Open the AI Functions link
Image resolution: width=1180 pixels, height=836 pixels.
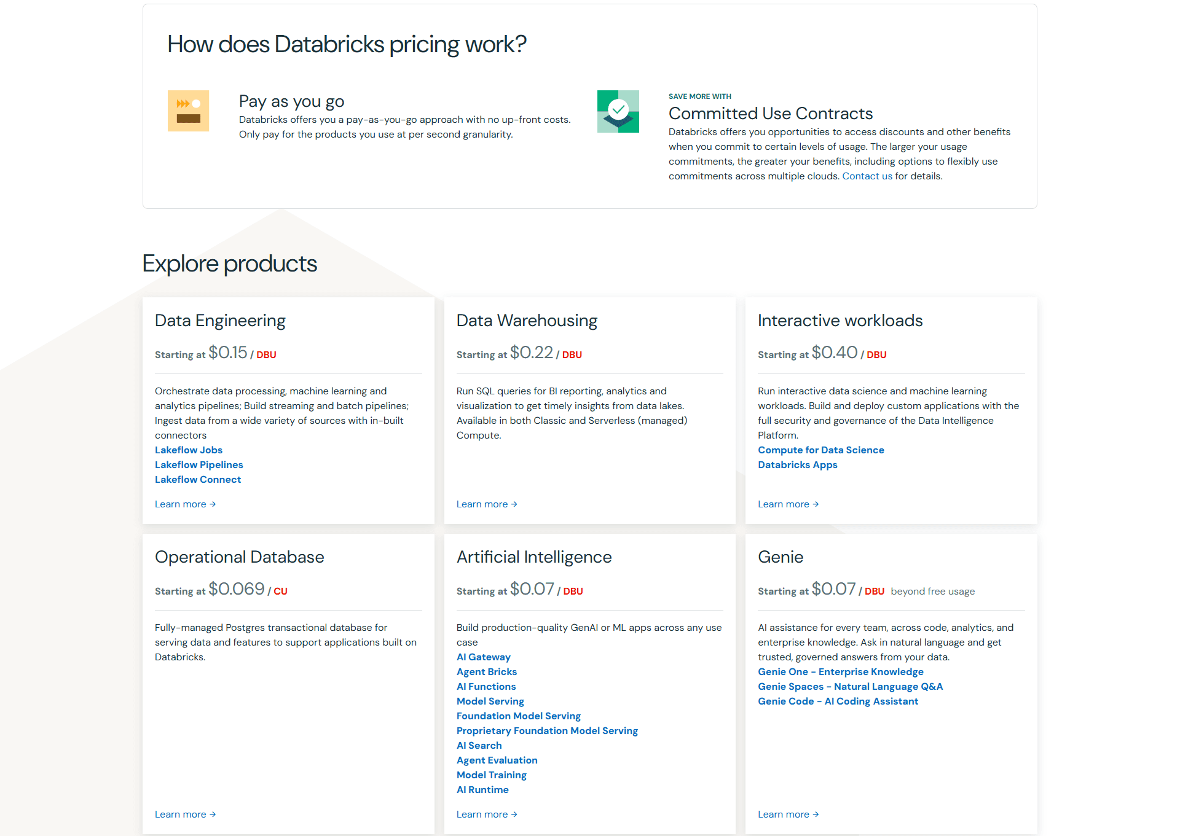(x=486, y=687)
